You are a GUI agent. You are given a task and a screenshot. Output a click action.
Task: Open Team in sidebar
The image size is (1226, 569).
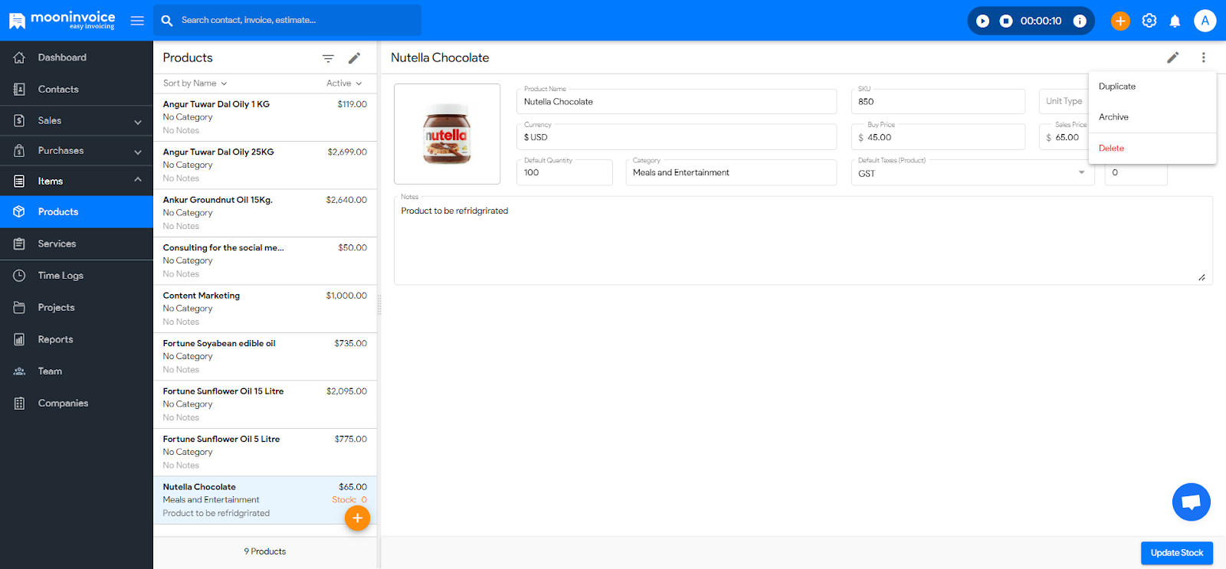(x=77, y=371)
